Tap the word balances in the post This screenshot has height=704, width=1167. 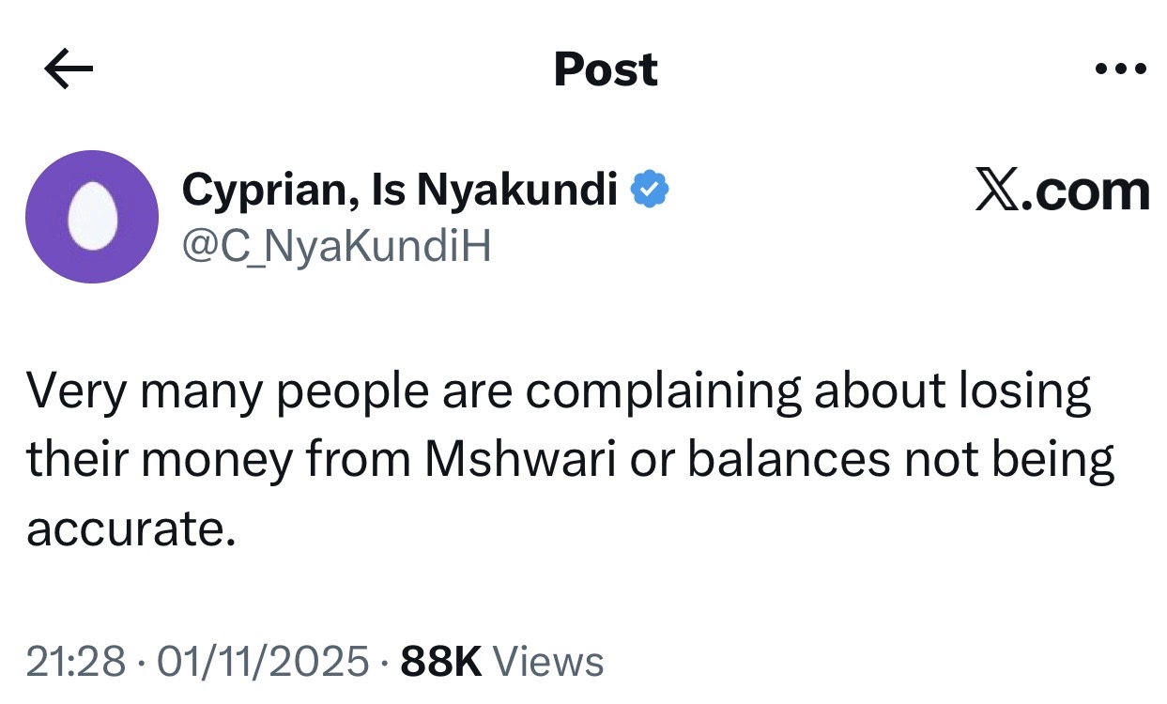click(x=789, y=460)
